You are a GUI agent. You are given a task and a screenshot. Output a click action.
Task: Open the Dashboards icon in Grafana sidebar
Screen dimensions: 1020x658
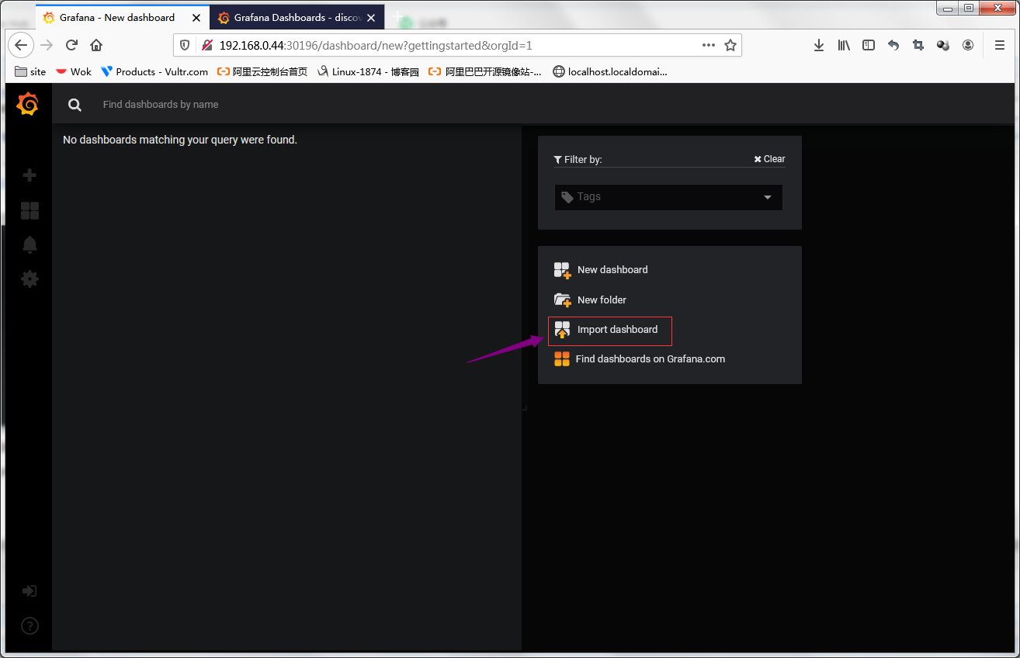click(x=29, y=210)
